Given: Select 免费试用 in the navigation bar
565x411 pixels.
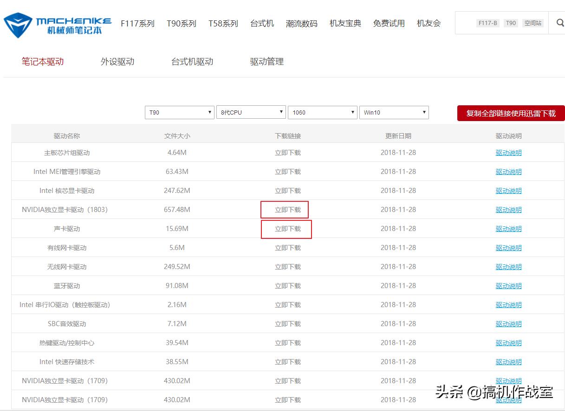Looking at the screenshot, I should pos(389,23).
